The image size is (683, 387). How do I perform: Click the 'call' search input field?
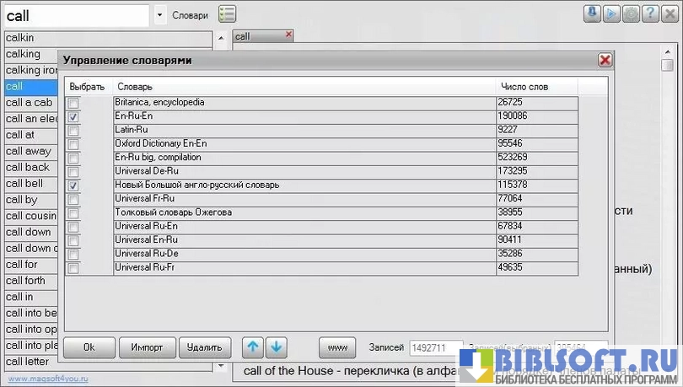[76, 14]
